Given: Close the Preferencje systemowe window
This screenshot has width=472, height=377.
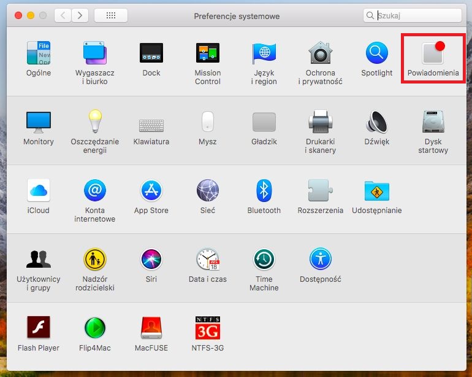Looking at the screenshot, I should tap(18, 15).
